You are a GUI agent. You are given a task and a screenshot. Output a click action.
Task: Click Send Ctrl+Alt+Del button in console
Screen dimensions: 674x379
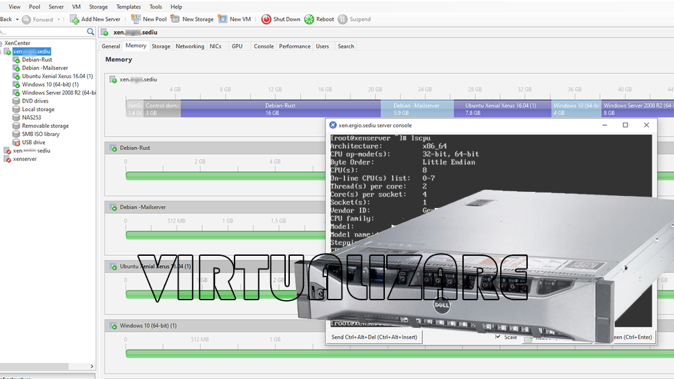374,337
